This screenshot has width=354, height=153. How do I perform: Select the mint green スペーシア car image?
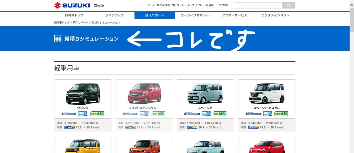pos(206,93)
